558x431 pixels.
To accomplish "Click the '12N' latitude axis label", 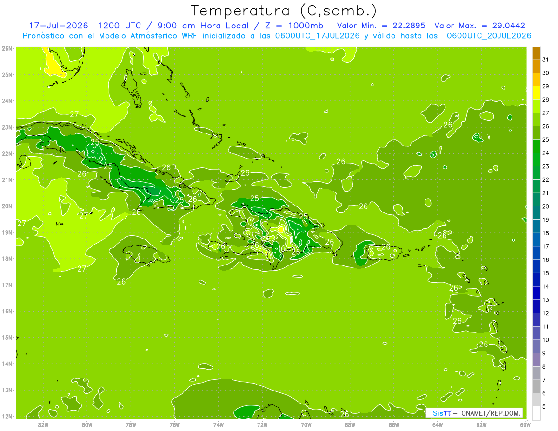I will click(x=7, y=416).
